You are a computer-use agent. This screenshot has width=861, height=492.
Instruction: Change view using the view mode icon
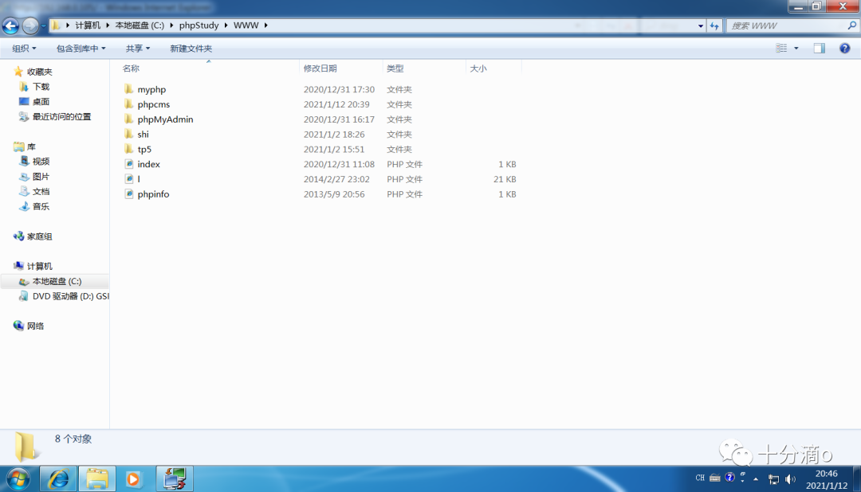pos(781,49)
